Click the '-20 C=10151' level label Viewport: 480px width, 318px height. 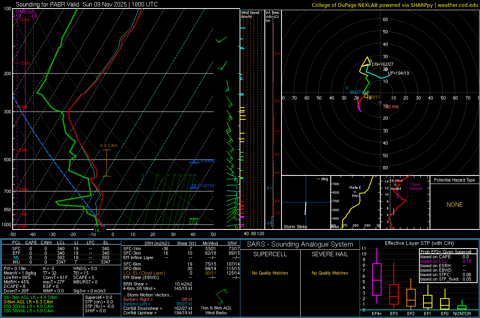click(x=203, y=186)
